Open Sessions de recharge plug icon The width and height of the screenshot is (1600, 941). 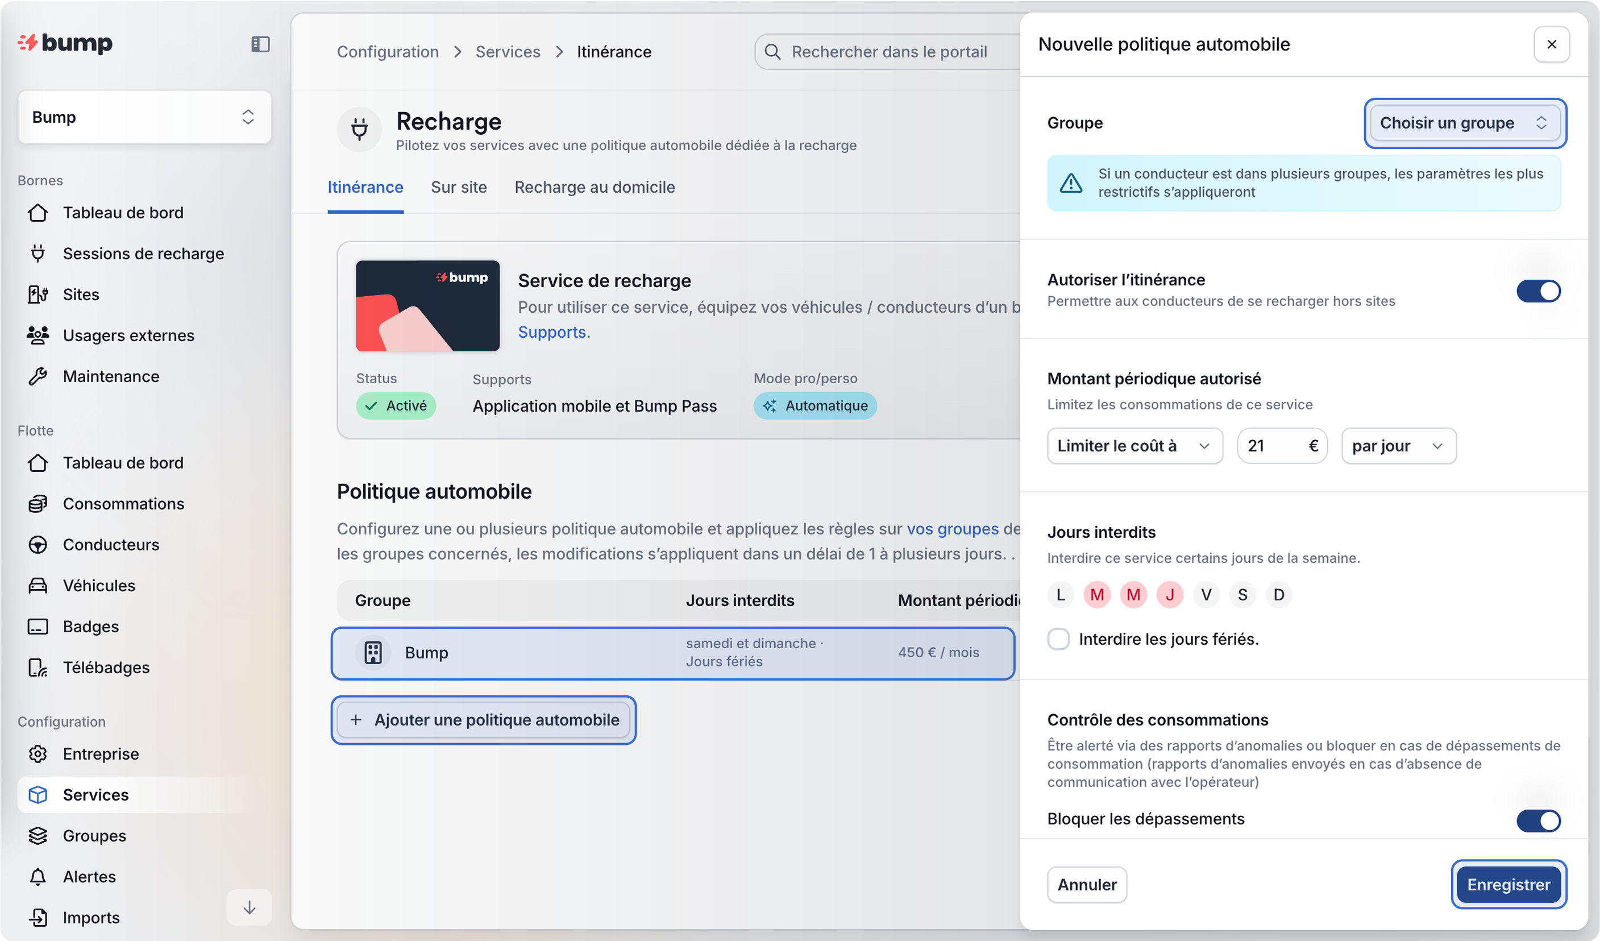[38, 254]
